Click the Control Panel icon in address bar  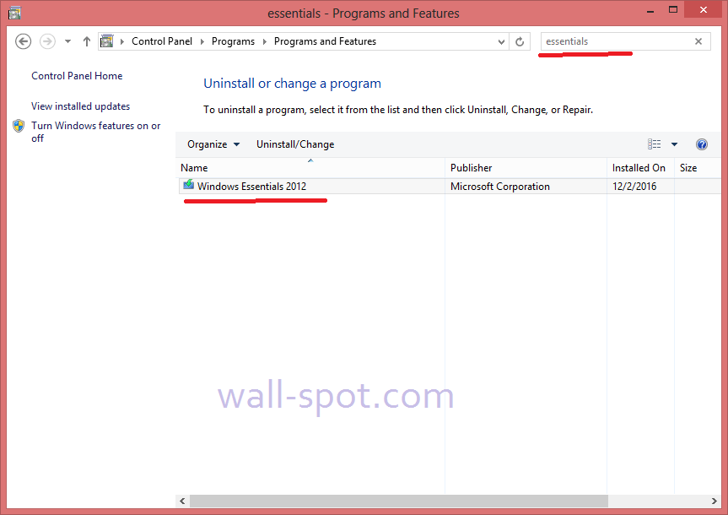(x=107, y=41)
